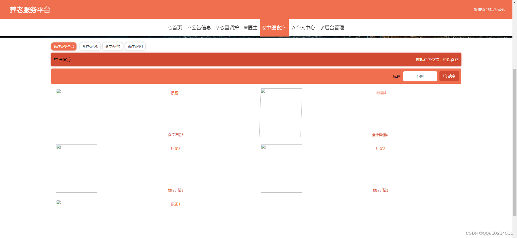This screenshot has height=238, width=517.
Task: Click 食疗详情3 text
Action: pos(176,190)
